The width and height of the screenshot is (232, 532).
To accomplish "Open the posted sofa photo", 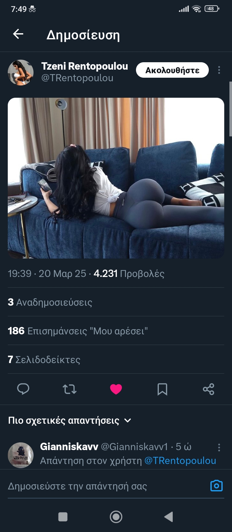I will pos(116,178).
